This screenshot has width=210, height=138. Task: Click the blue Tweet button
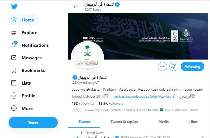click(33, 123)
